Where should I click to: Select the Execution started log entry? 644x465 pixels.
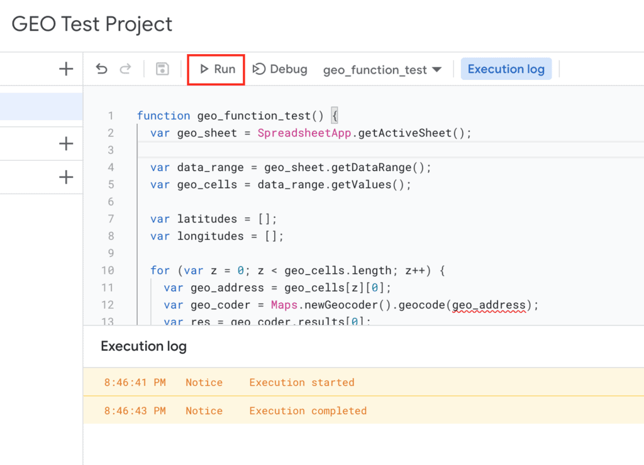(301, 382)
